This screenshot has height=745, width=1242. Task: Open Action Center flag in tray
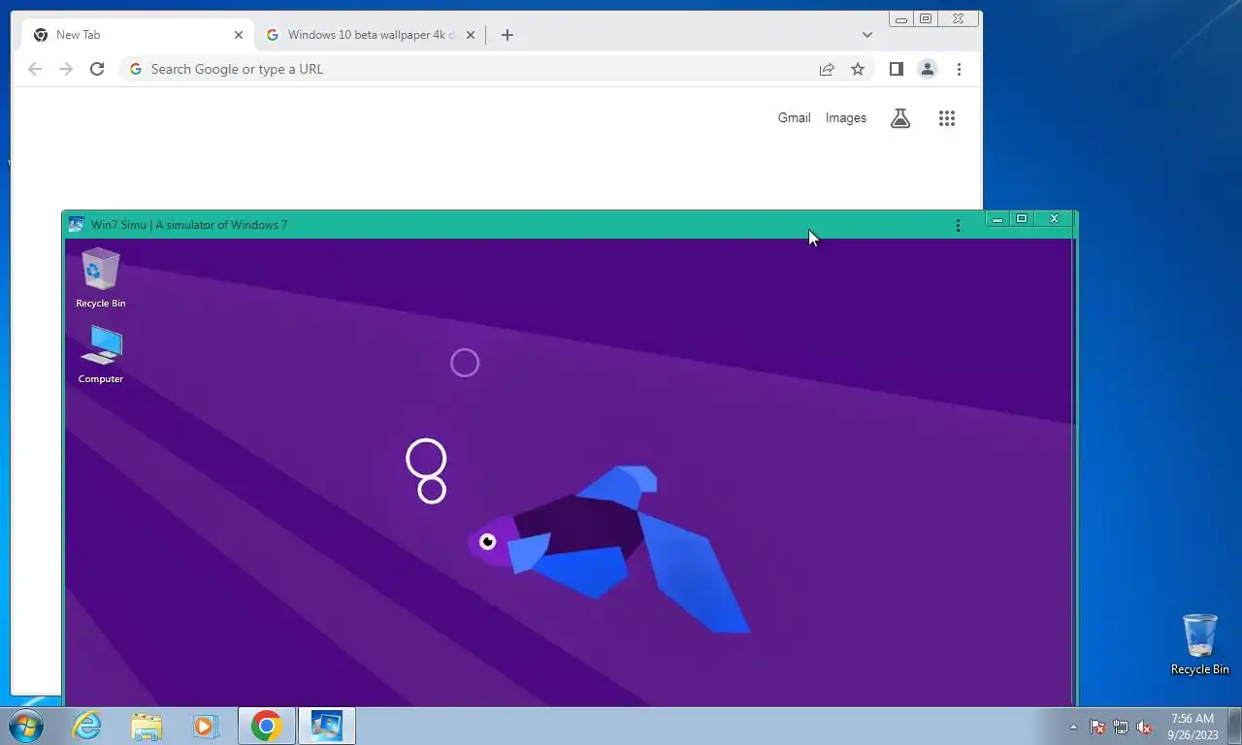point(1097,727)
